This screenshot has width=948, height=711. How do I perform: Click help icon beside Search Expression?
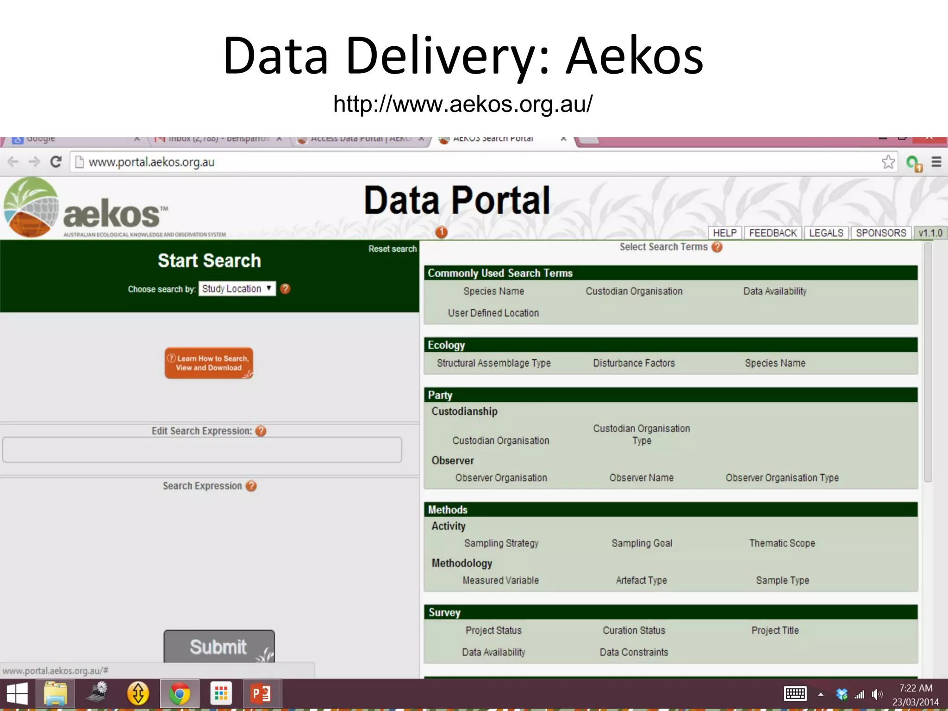(x=251, y=486)
